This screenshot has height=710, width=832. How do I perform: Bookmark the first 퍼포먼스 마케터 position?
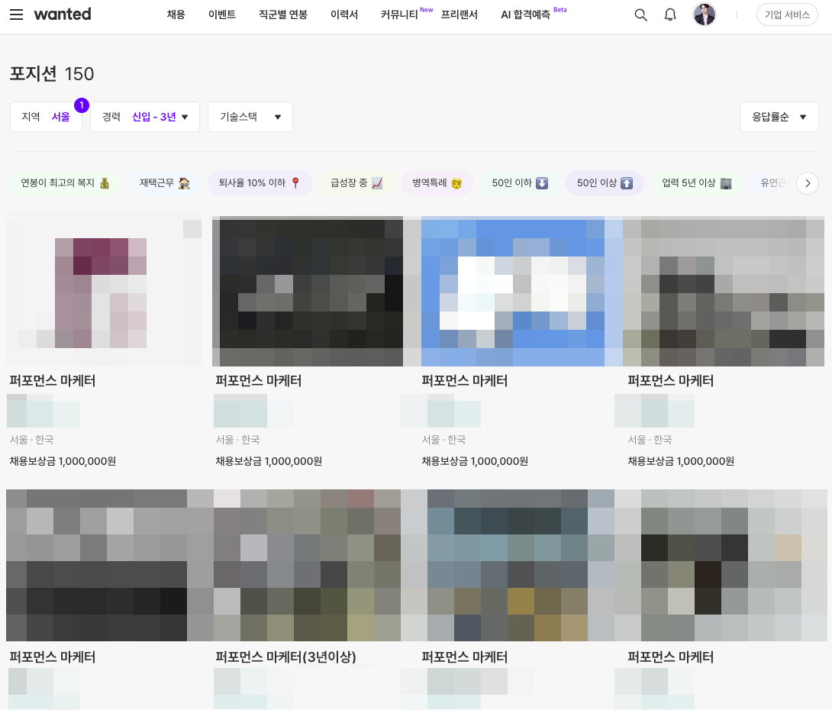[192, 230]
